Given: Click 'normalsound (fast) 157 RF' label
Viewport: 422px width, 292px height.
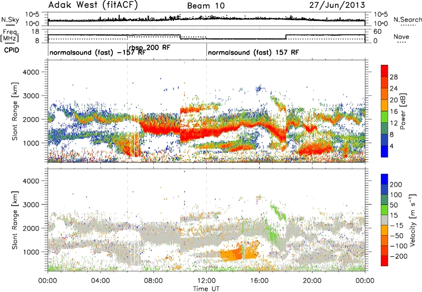Looking at the screenshot, I should click(253, 52).
